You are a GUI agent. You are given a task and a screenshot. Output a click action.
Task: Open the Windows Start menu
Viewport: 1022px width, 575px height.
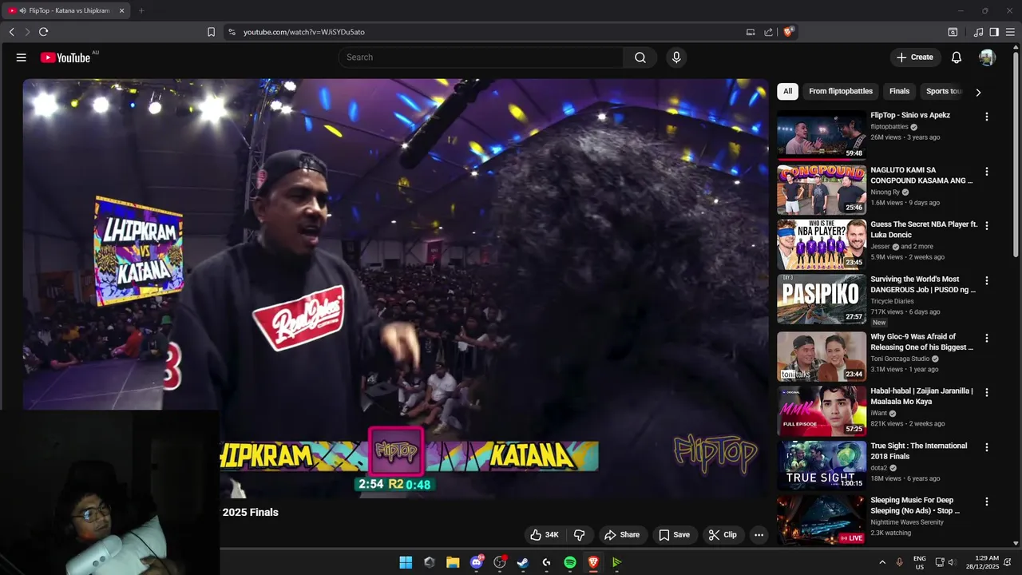[x=406, y=562]
